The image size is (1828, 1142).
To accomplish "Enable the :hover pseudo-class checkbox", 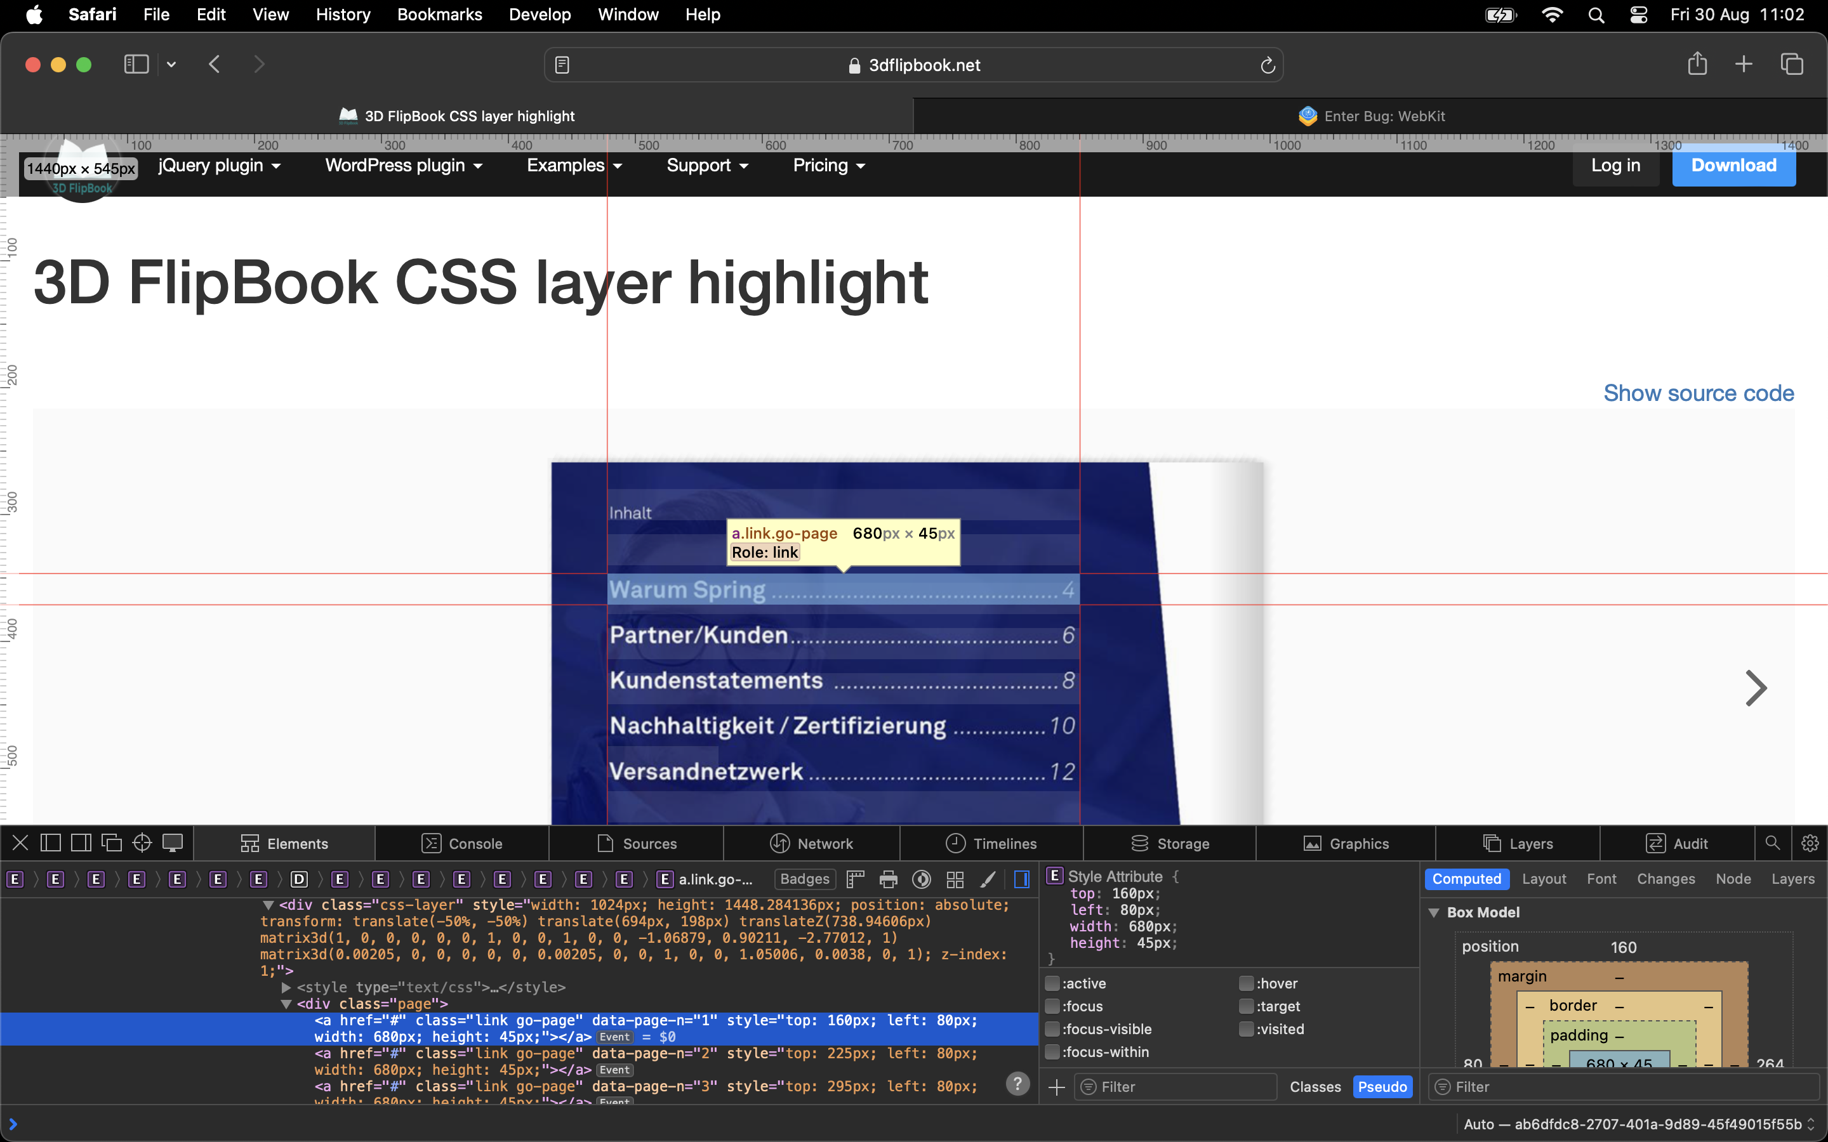I will pyautogui.click(x=1247, y=983).
